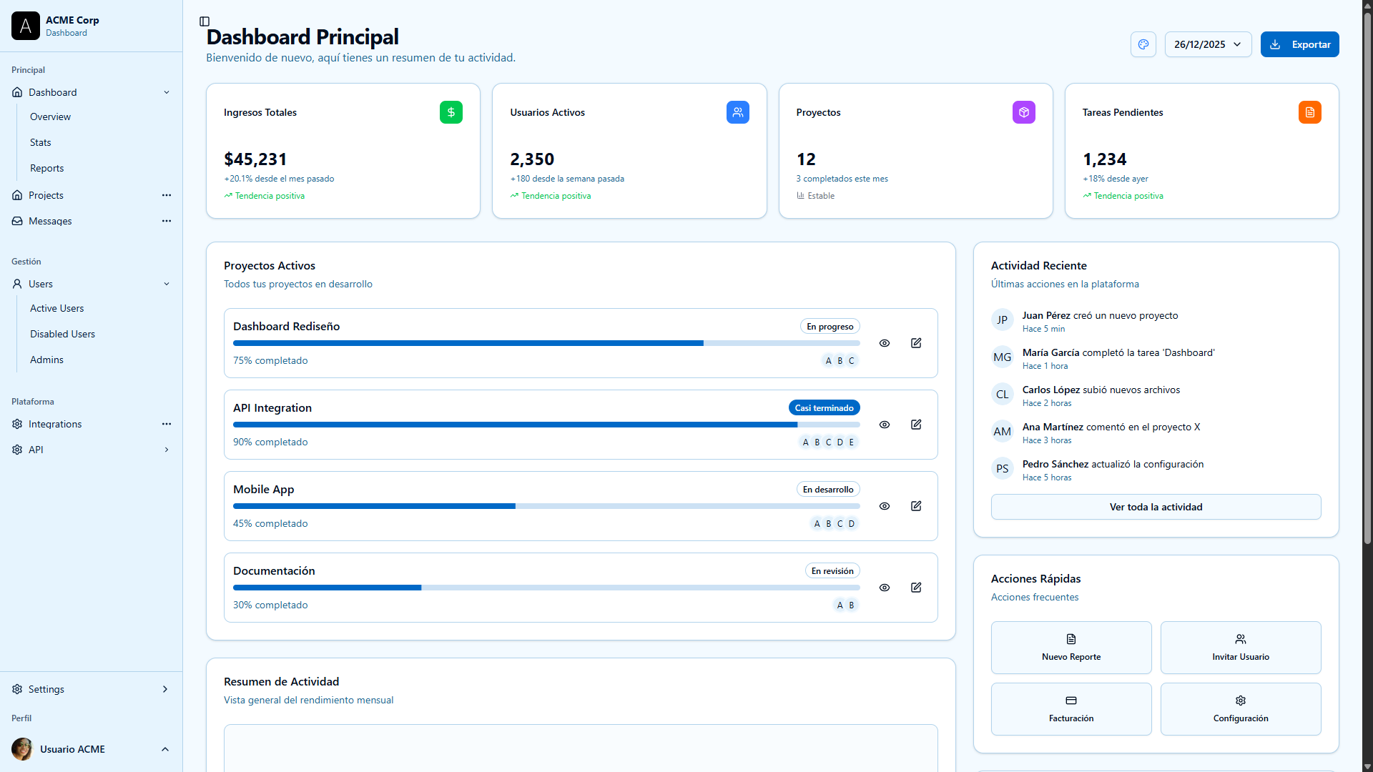Collapse the Users sidebar section
The width and height of the screenshot is (1373, 772).
pos(167,284)
